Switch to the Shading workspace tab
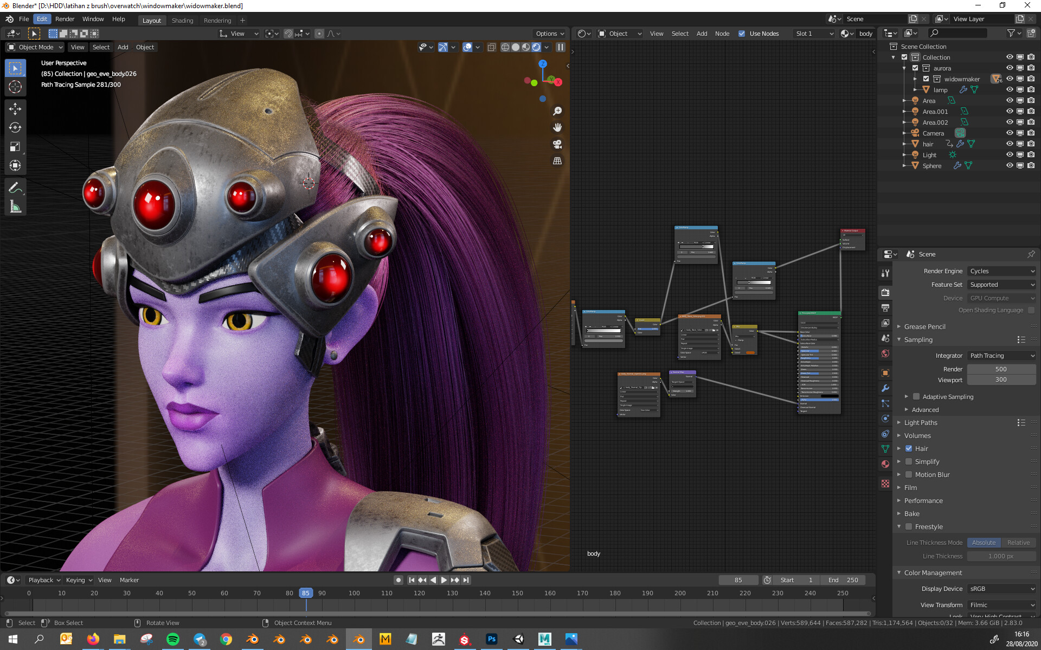This screenshot has width=1041, height=650. tap(182, 20)
